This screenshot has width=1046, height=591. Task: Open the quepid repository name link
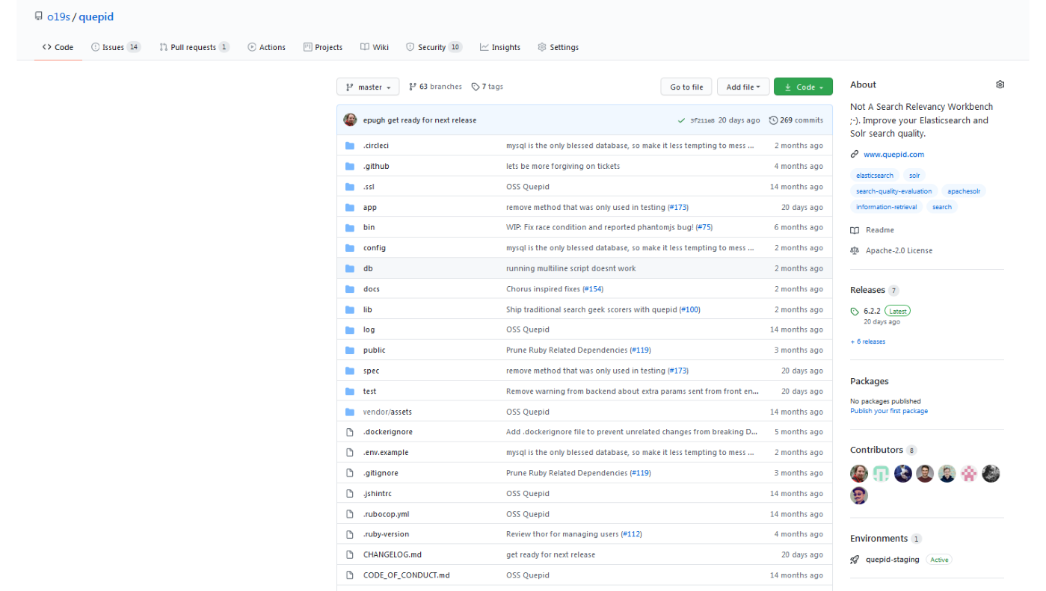(x=96, y=16)
